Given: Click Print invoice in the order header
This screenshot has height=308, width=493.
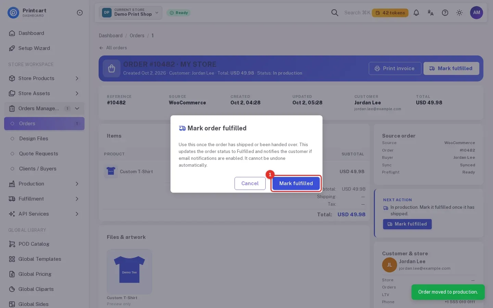Looking at the screenshot, I should [395, 68].
